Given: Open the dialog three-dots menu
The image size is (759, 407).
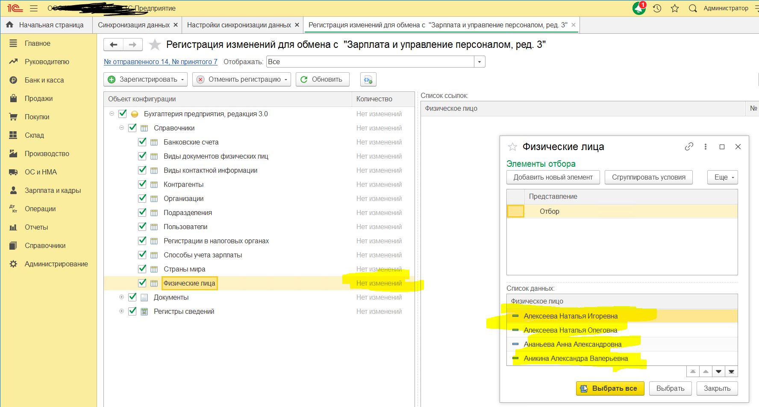Looking at the screenshot, I should pos(706,147).
